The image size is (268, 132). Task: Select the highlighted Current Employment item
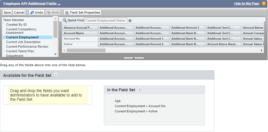(27, 37)
